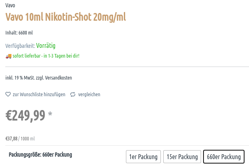Viewport: 249px width, 166px height.
Task: Click the delivery truck icon
Action: pyautogui.click(x=9, y=56)
